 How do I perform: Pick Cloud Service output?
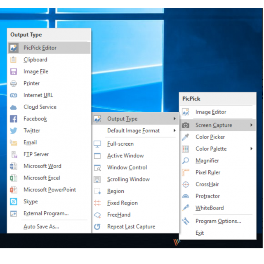point(49,107)
